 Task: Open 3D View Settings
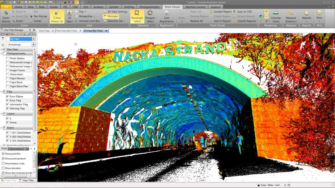point(116,12)
